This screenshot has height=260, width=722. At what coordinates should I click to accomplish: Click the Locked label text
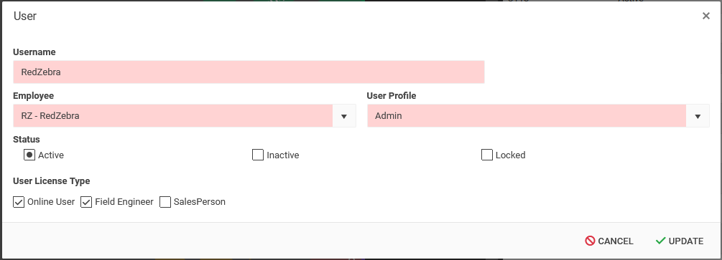(510, 155)
